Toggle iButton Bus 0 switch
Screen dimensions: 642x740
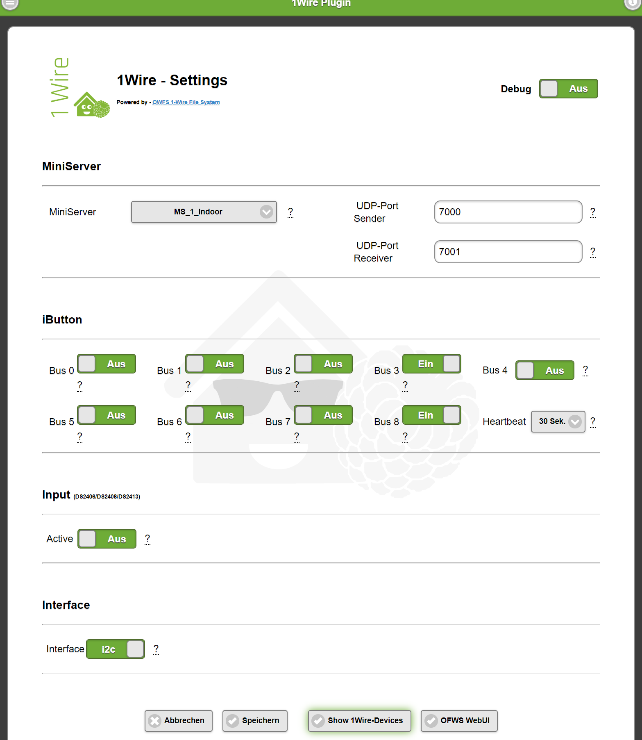click(x=107, y=364)
